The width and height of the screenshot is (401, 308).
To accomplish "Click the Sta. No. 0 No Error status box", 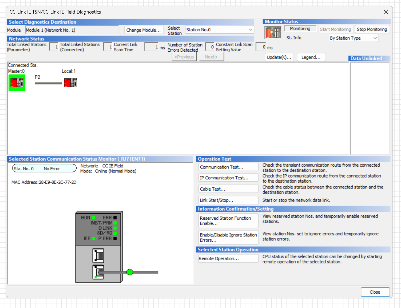I will tap(44, 169).
